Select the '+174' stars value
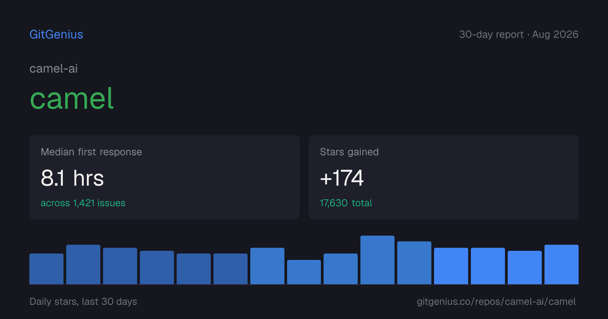Screen dimensions: 608x319 342,178
